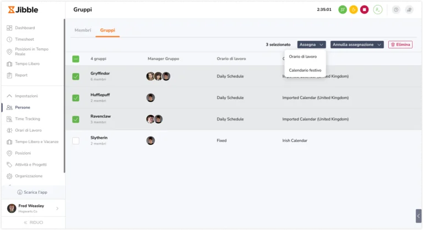Collapse sidebar with RIDUCI
This screenshot has height=230, width=423.
[34, 222]
